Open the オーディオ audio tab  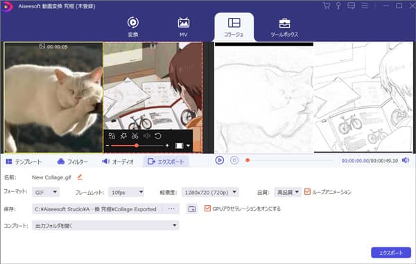point(118,161)
